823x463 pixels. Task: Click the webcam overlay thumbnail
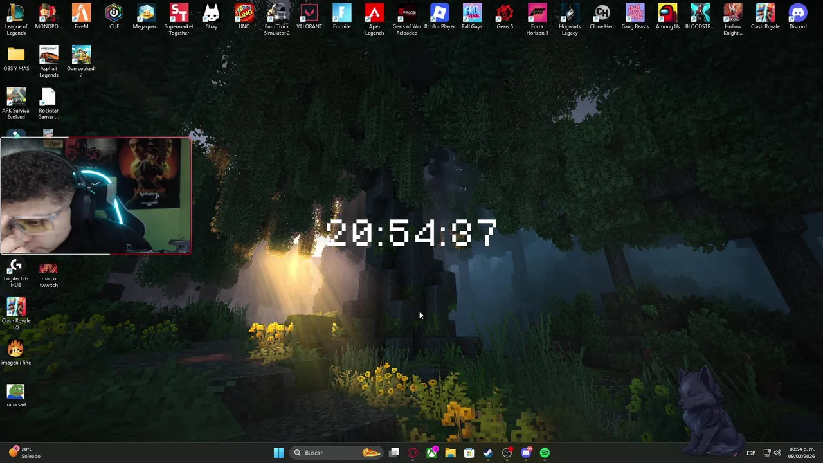[95, 195]
